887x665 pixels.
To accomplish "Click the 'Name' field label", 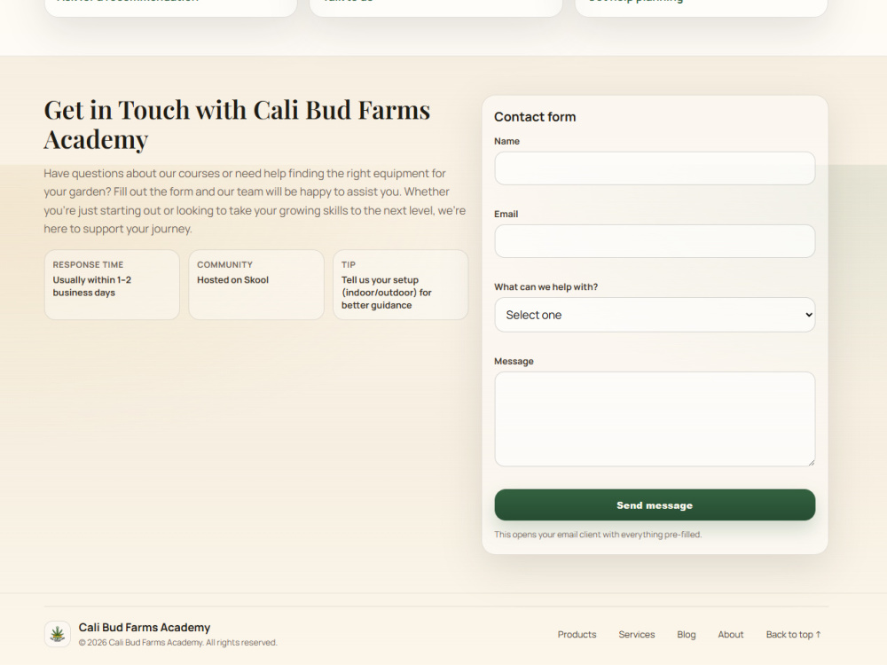I will click(x=506, y=141).
